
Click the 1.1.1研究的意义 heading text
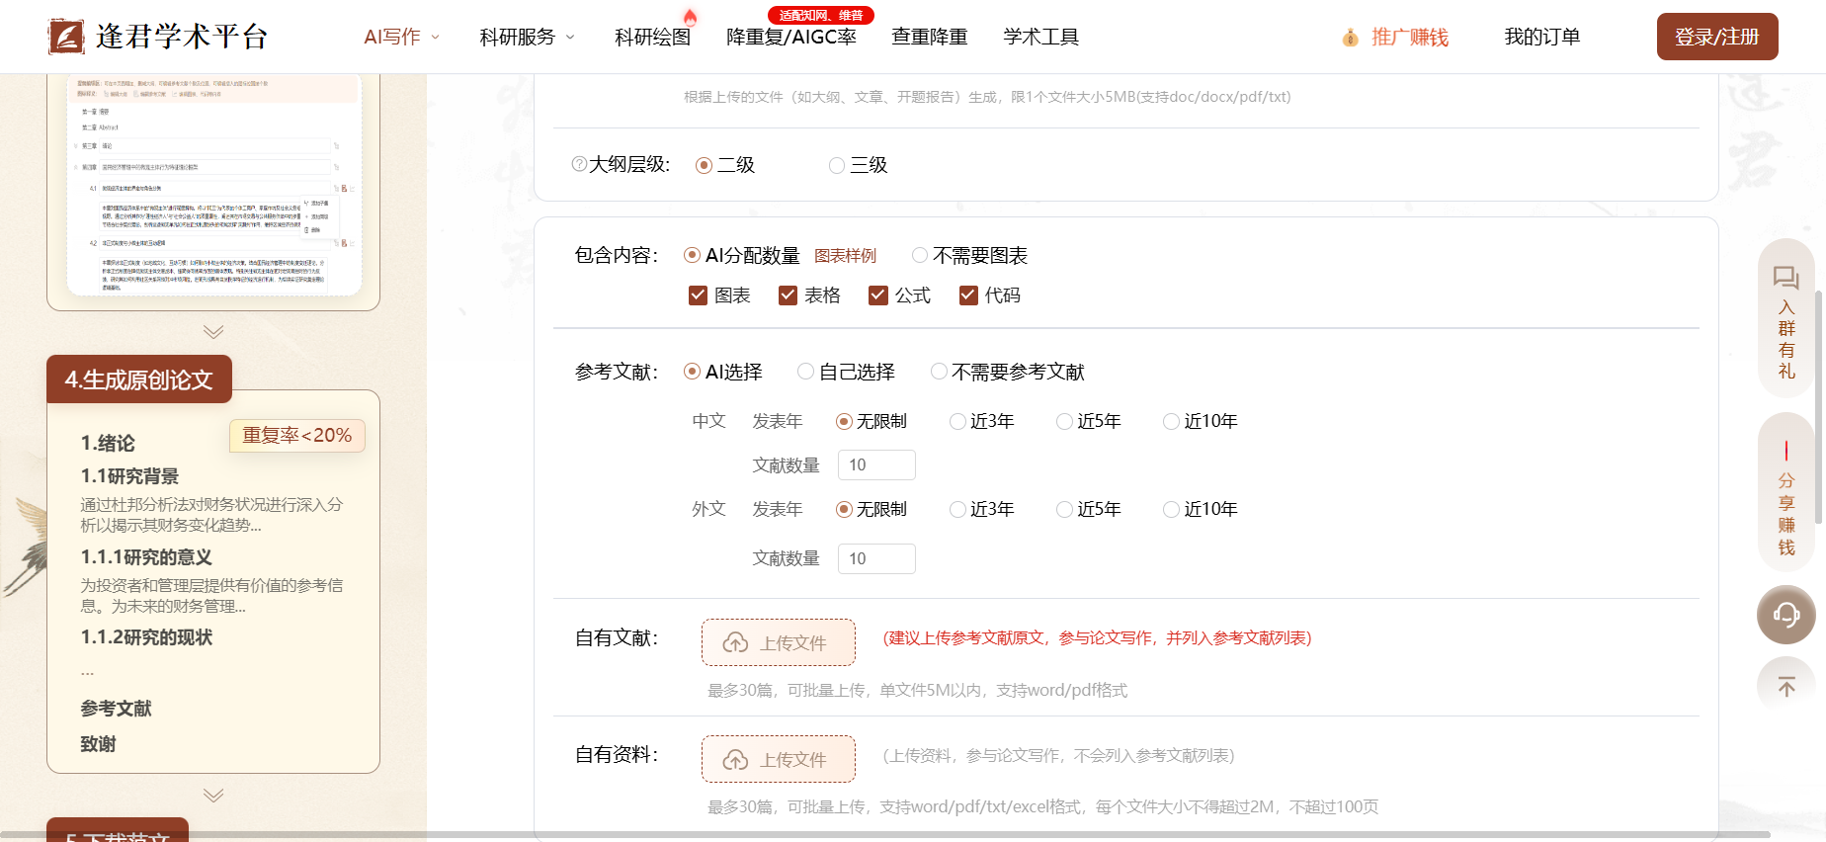click(x=146, y=557)
